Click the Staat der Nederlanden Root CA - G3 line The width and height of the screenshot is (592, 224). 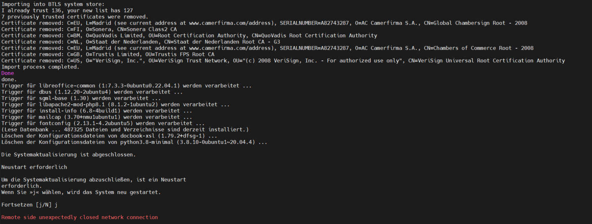click(140, 42)
